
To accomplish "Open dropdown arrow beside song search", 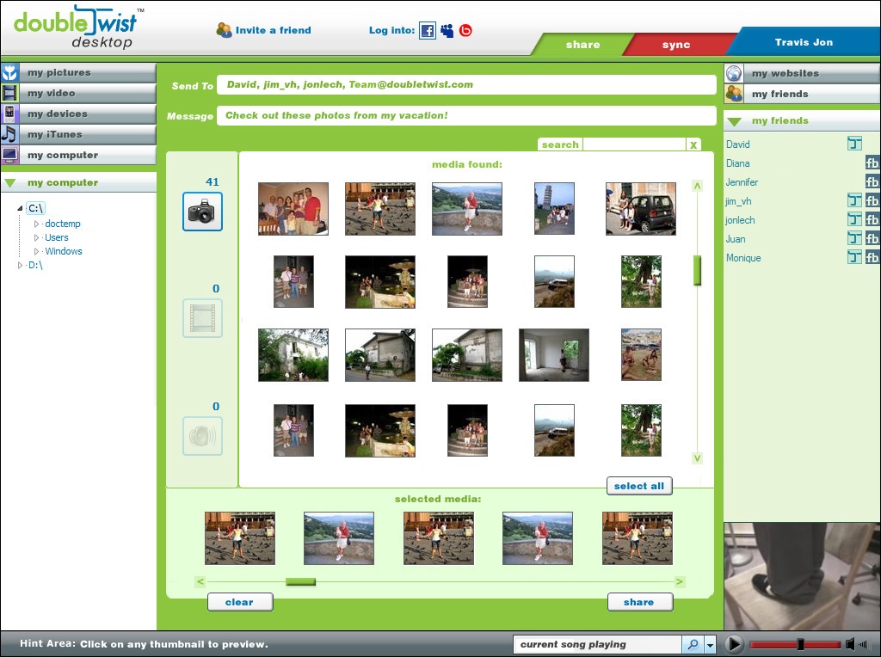I will [710, 644].
